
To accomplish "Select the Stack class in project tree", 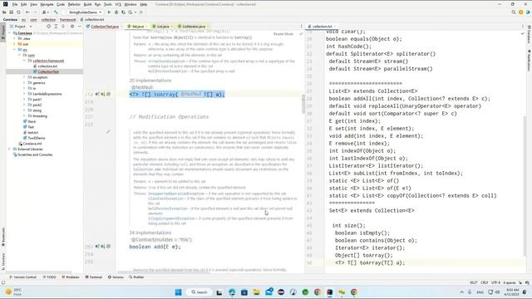I will point(30,121).
